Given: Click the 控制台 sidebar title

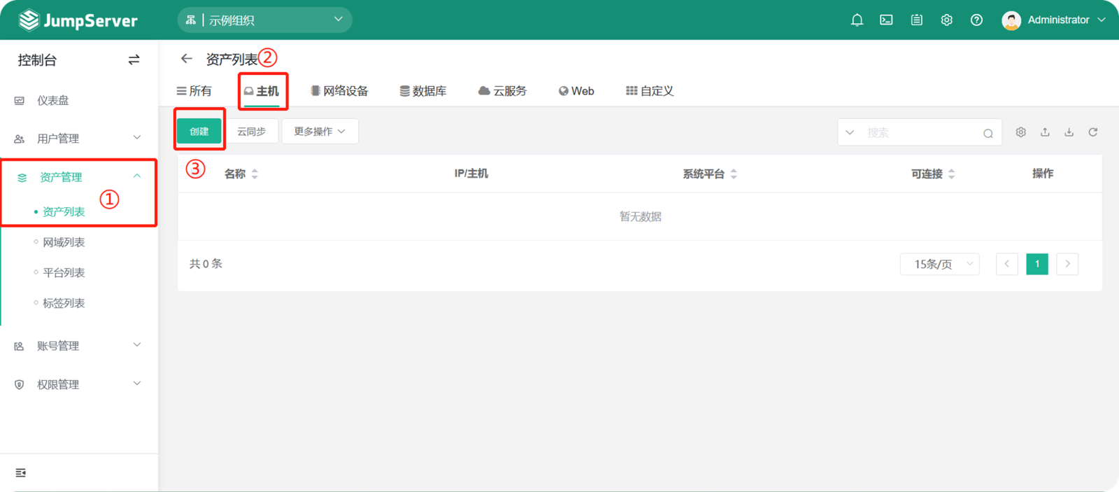Looking at the screenshot, I should (x=37, y=60).
